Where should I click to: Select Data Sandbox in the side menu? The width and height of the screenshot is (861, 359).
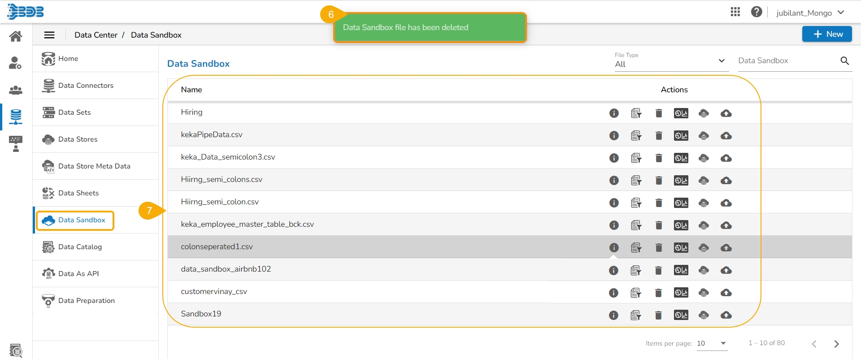tap(96, 220)
